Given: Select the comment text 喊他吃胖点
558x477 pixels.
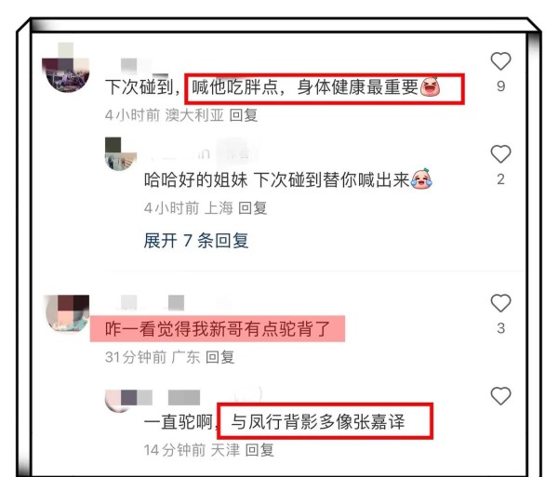Looking at the screenshot, I should tap(235, 87).
